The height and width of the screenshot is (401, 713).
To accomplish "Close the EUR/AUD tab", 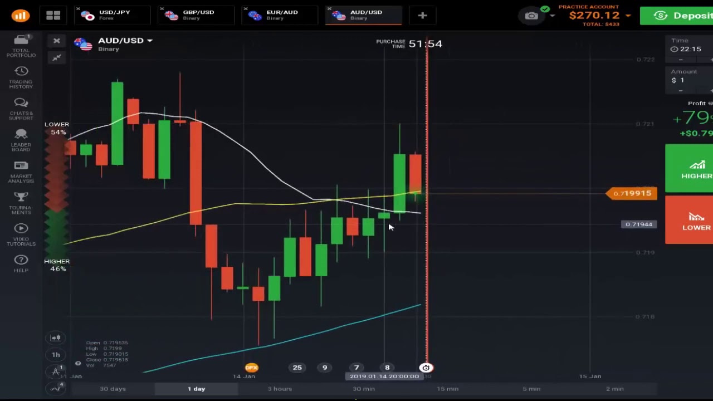I will click(245, 9).
